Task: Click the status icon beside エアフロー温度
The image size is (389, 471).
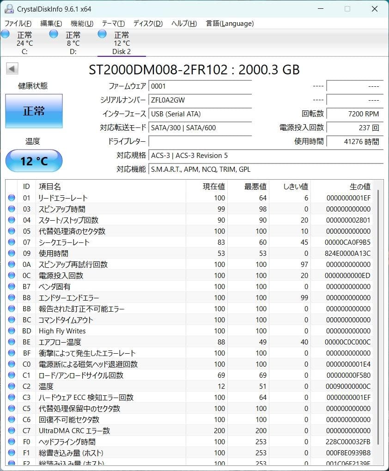Action: [12, 342]
